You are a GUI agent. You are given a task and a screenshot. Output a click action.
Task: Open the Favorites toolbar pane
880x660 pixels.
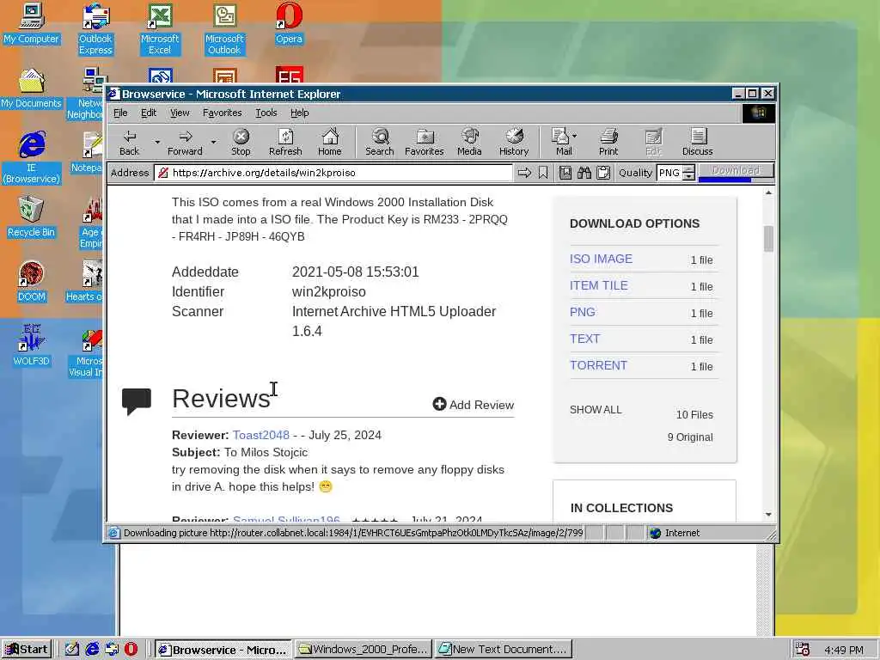click(x=425, y=143)
